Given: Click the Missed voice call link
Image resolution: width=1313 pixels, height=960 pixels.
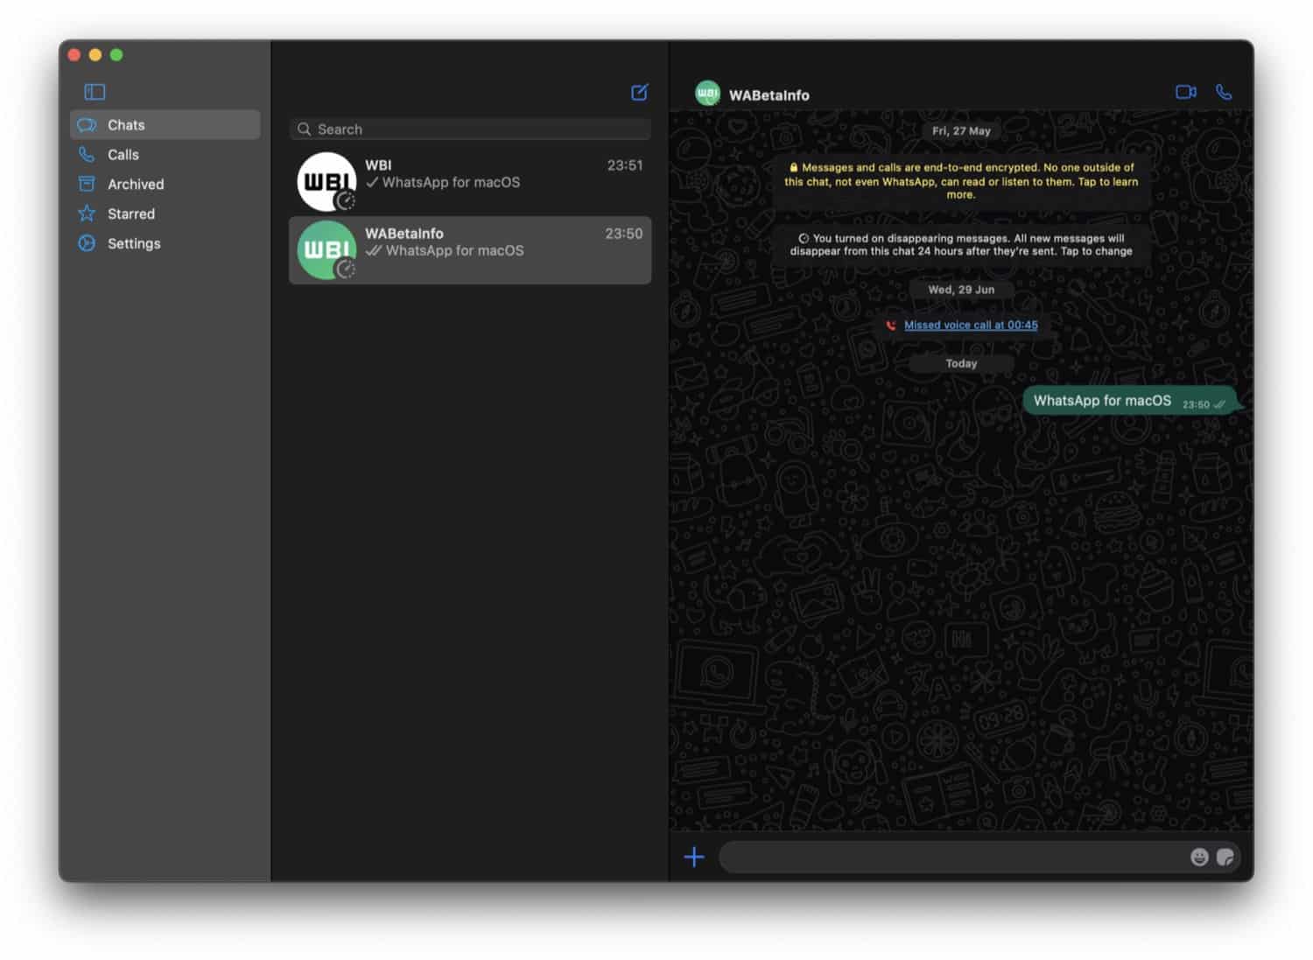Looking at the screenshot, I should click(970, 326).
